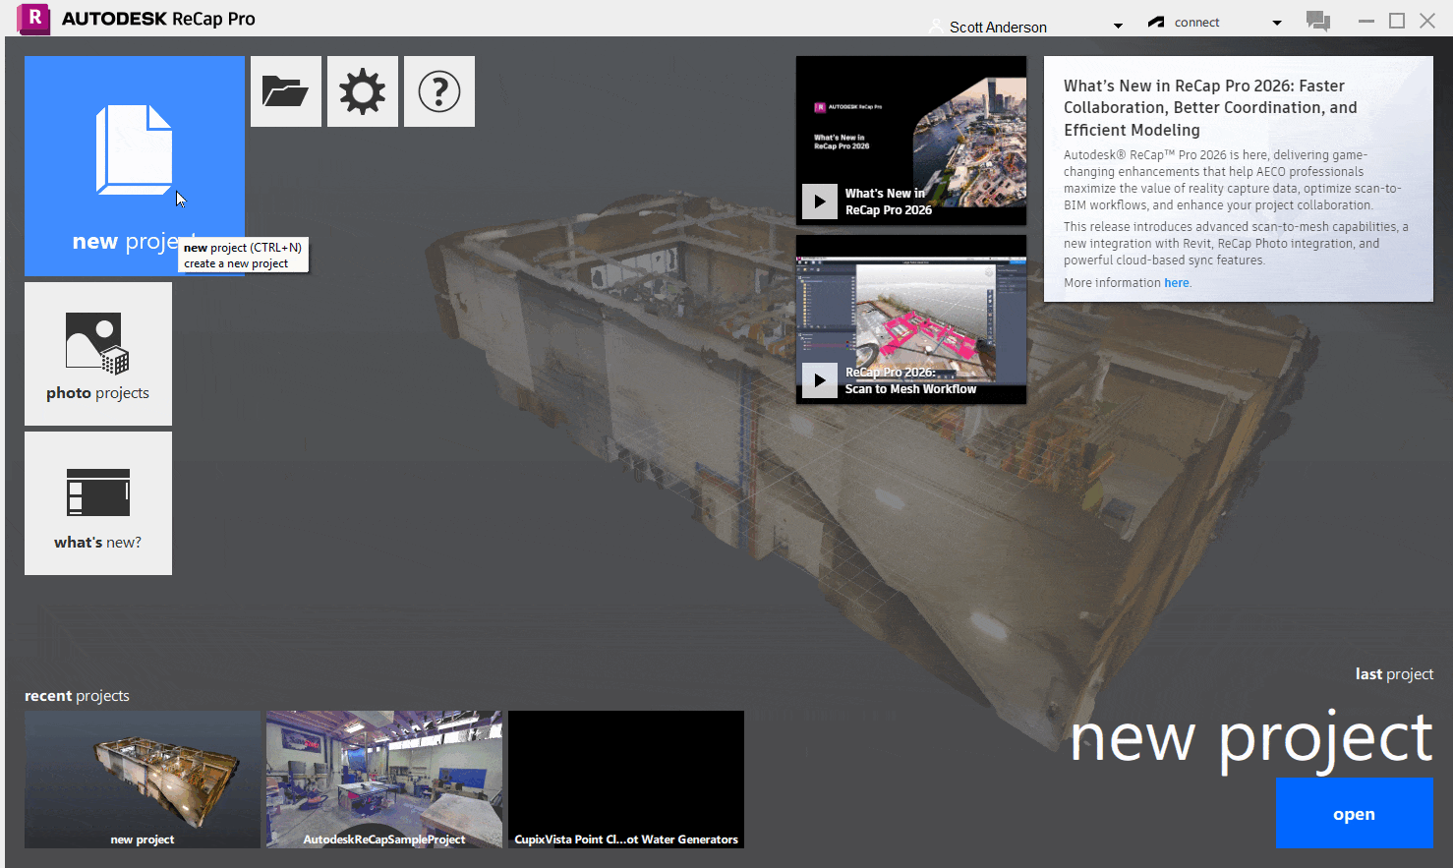This screenshot has width=1453, height=868.
Task: Open help using the question mark icon
Action: (x=438, y=90)
